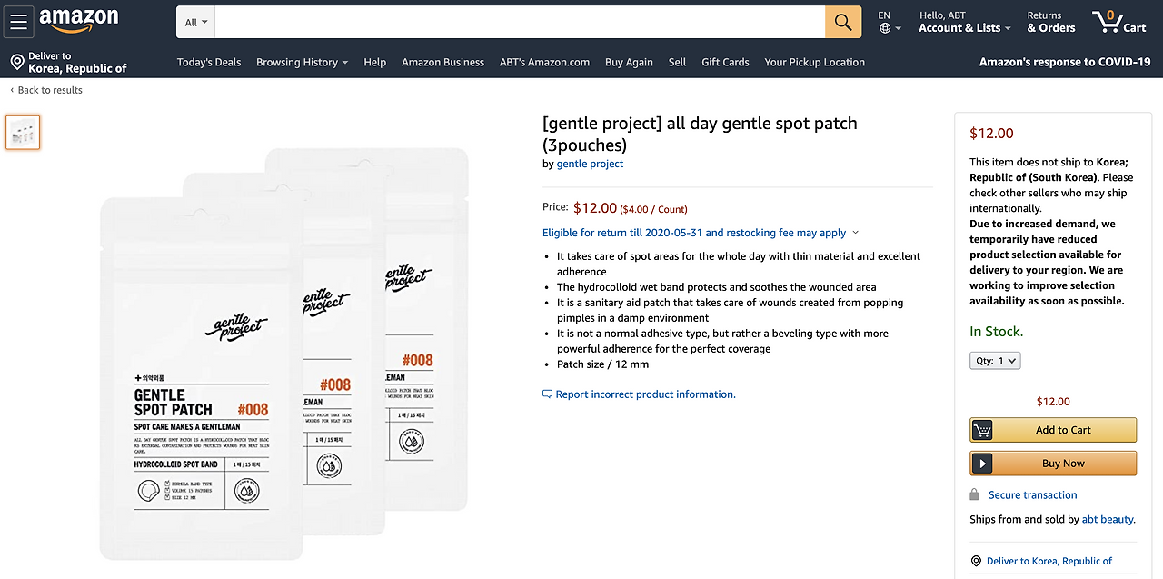The image size is (1163, 579).
Task: Click the In Stock status text
Action: [996, 332]
